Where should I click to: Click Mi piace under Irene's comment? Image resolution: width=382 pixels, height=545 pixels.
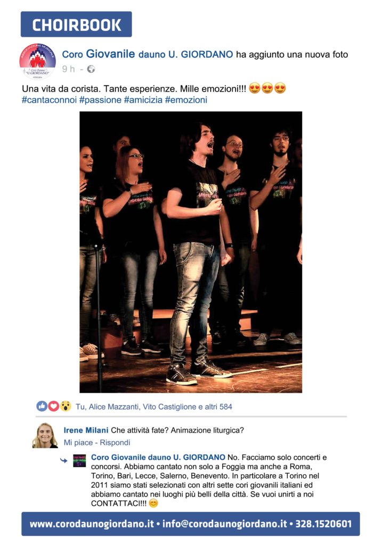tap(78, 442)
